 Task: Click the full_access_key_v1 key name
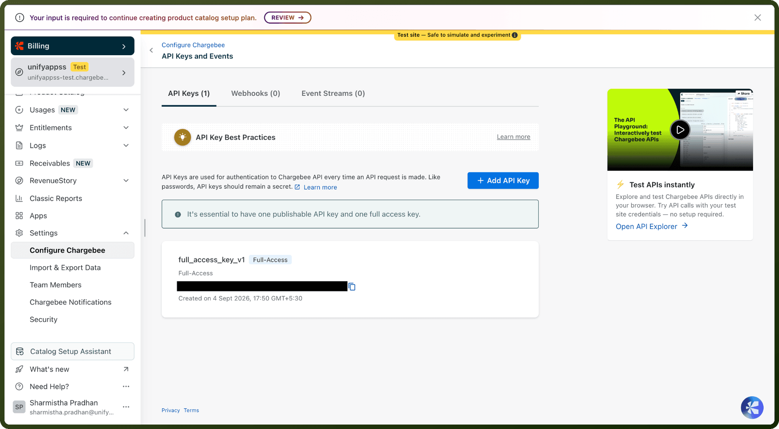click(x=211, y=260)
